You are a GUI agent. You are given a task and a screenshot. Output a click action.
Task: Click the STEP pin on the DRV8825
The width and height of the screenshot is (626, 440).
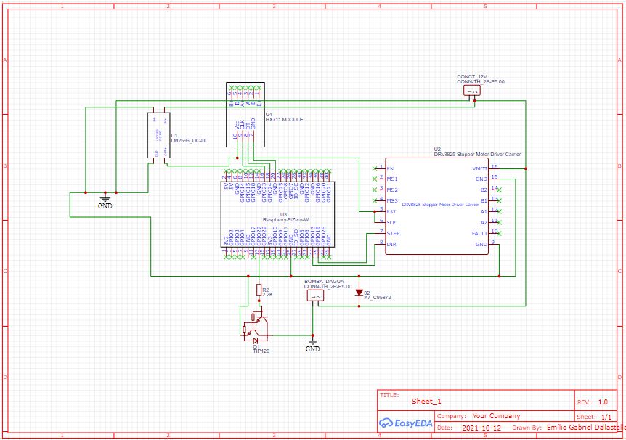(393, 233)
